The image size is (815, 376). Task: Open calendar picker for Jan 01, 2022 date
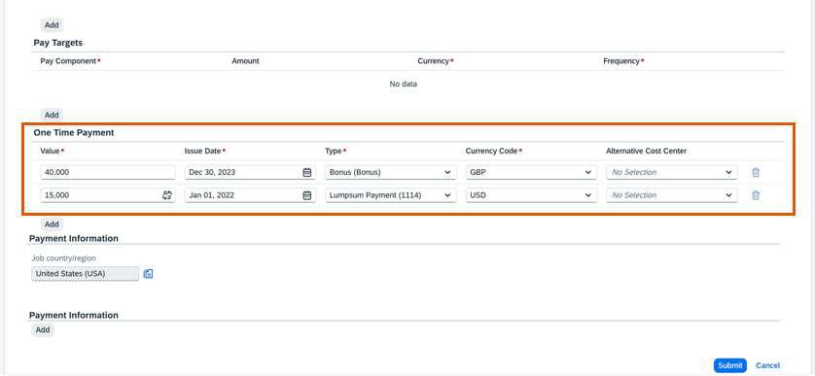(307, 195)
